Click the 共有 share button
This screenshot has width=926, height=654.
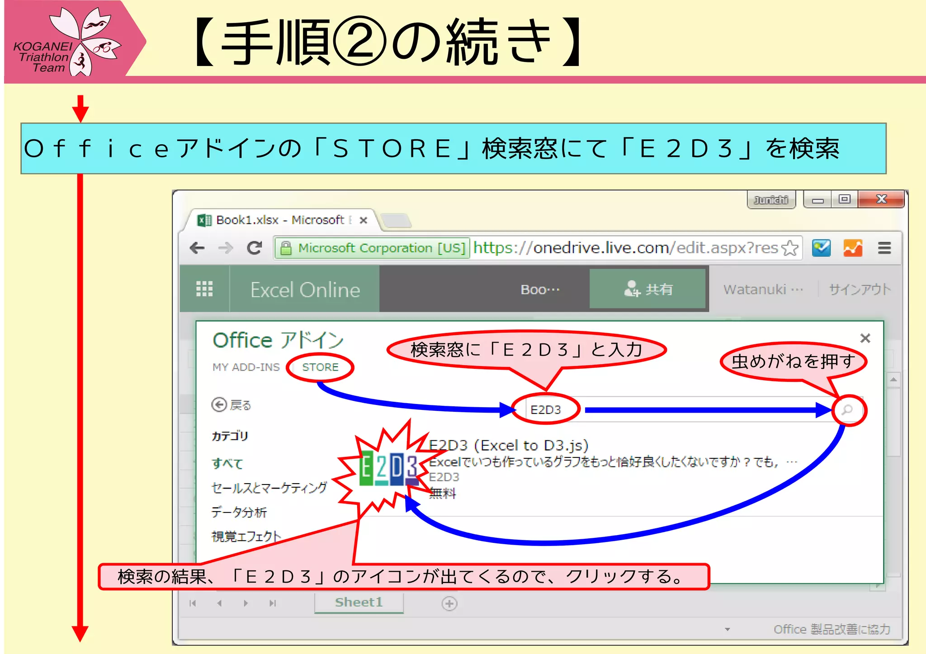coord(648,289)
